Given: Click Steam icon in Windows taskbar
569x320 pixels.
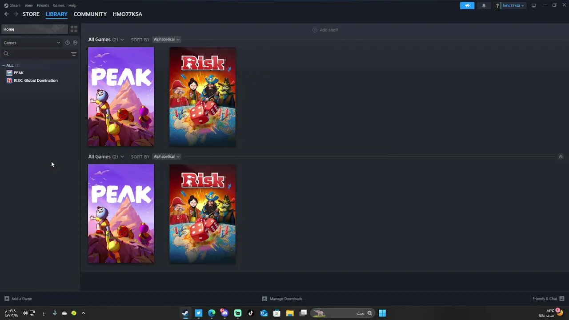Looking at the screenshot, I should 185,313.
